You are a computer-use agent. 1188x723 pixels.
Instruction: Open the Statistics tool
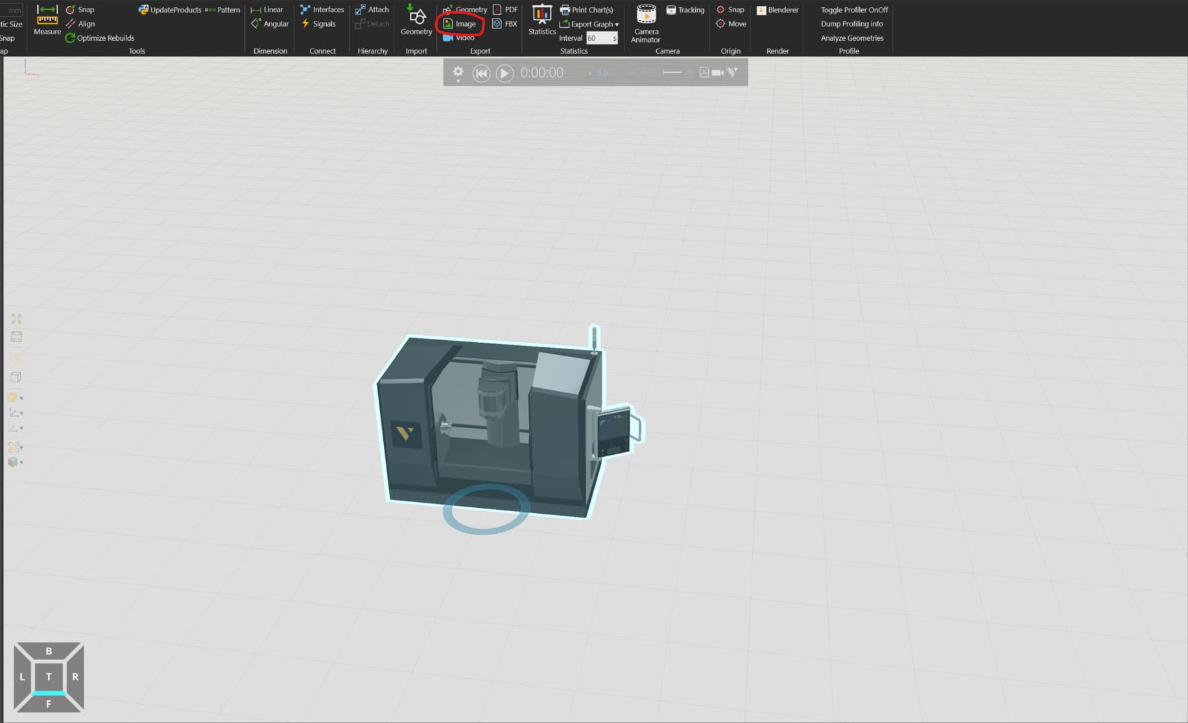[541, 19]
